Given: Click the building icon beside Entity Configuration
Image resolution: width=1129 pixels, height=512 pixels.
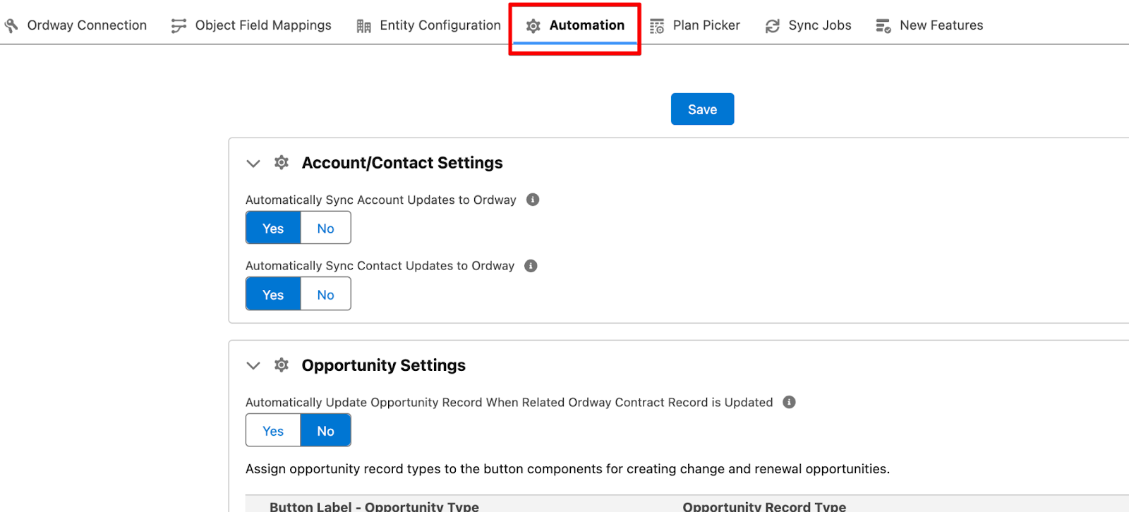Looking at the screenshot, I should click(363, 26).
